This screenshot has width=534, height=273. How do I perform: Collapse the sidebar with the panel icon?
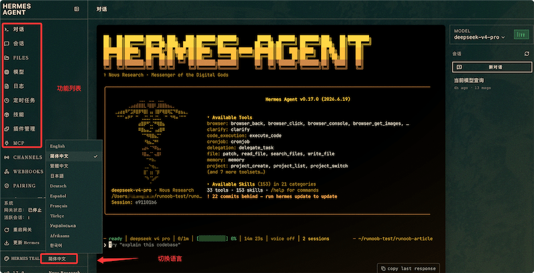click(x=76, y=9)
